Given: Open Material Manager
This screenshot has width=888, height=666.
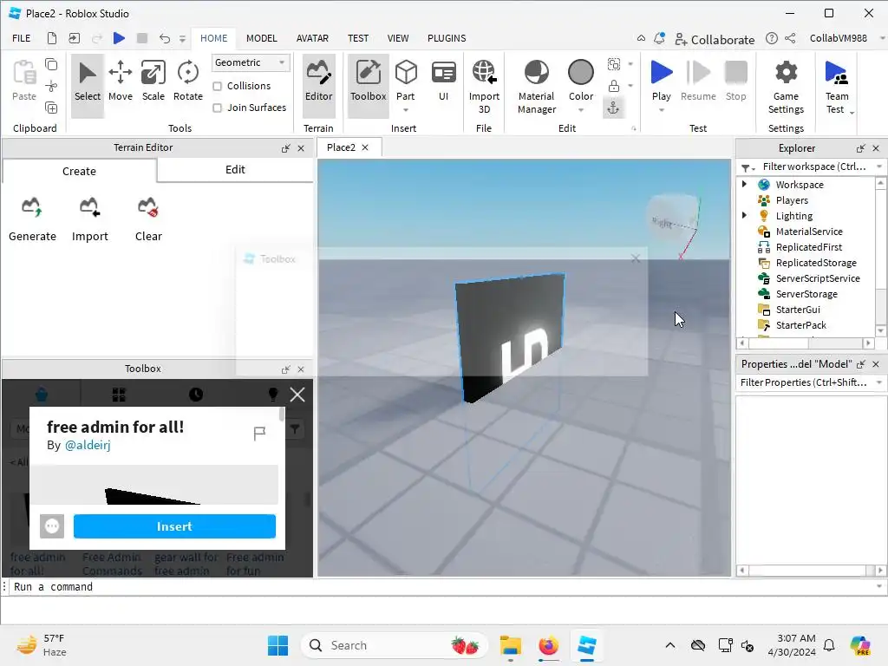Looking at the screenshot, I should coord(536,86).
